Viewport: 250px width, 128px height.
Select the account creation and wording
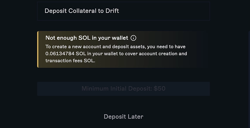coord(163,53)
